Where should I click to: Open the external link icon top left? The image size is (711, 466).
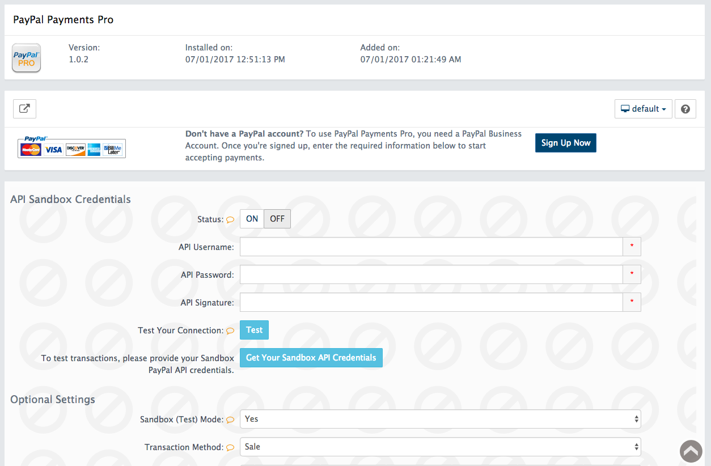tap(24, 108)
